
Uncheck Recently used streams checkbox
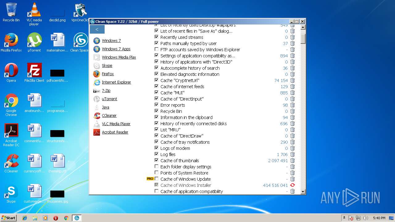(156, 37)
